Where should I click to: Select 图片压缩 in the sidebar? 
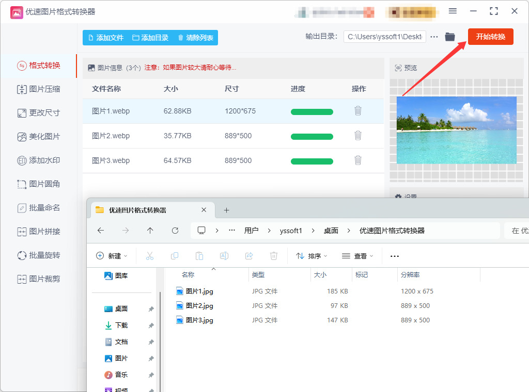click(x=39, y=89)
